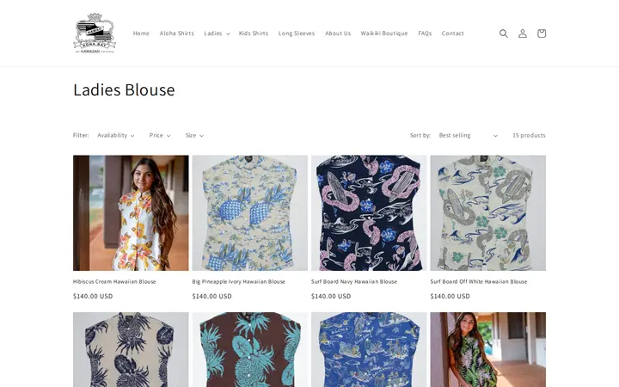Click the Kona Bay Hawaii logo
The height and width of the screenshot is (387, 619).
95,34
